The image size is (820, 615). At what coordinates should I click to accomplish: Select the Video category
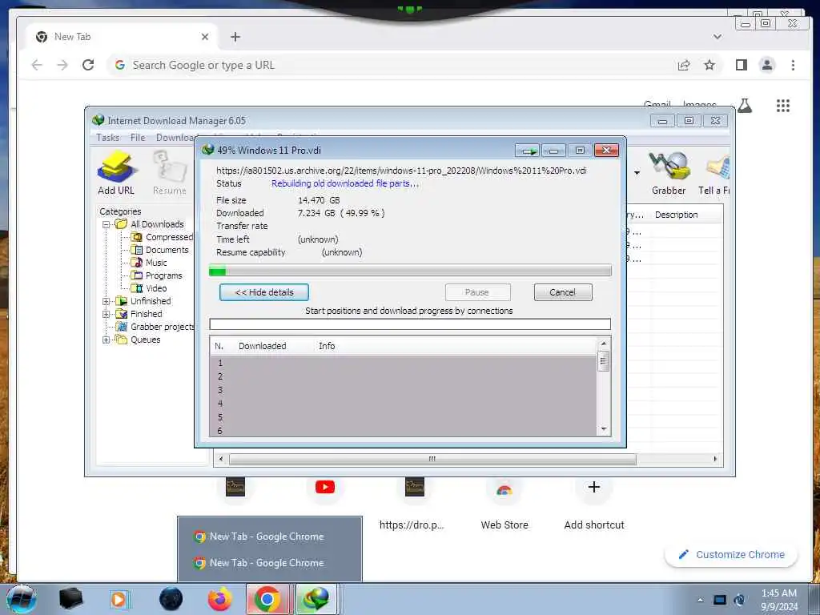pos(150,288)
